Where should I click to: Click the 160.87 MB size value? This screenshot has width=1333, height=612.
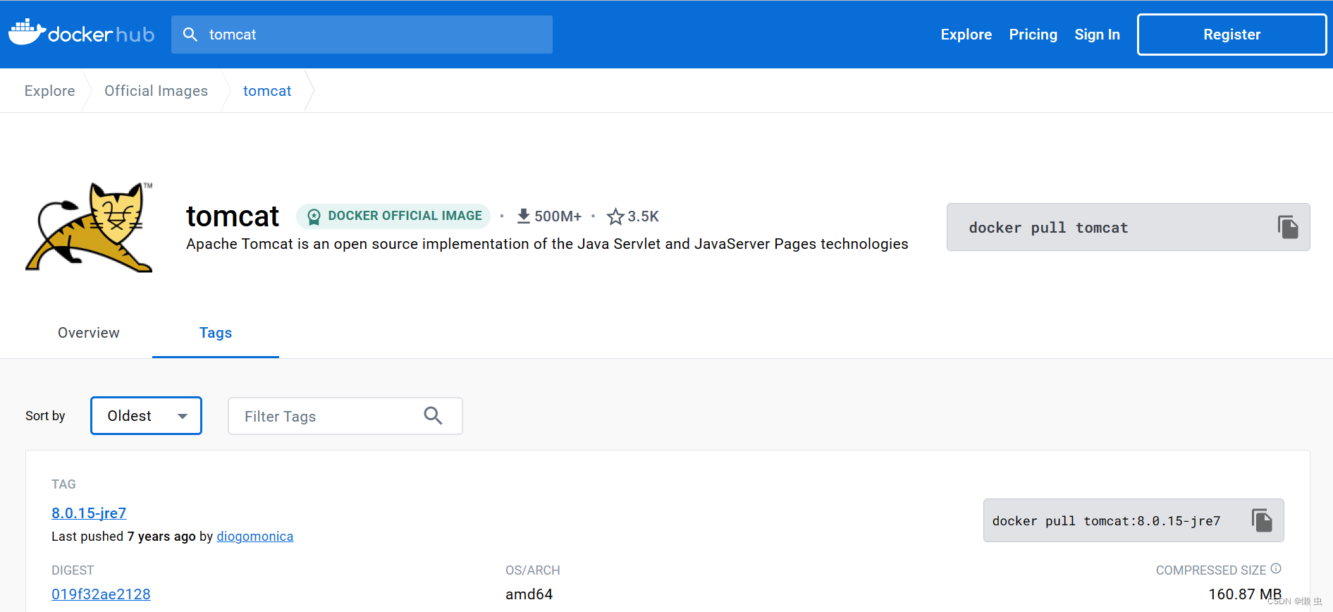[x=1245, y=594]
